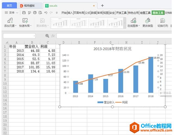Select the first chart style thumbnail
The width and height of the screenshot is (174, 135).
point(60,23)
